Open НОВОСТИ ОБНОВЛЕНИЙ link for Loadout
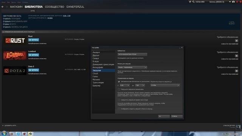 pos(230,59)
